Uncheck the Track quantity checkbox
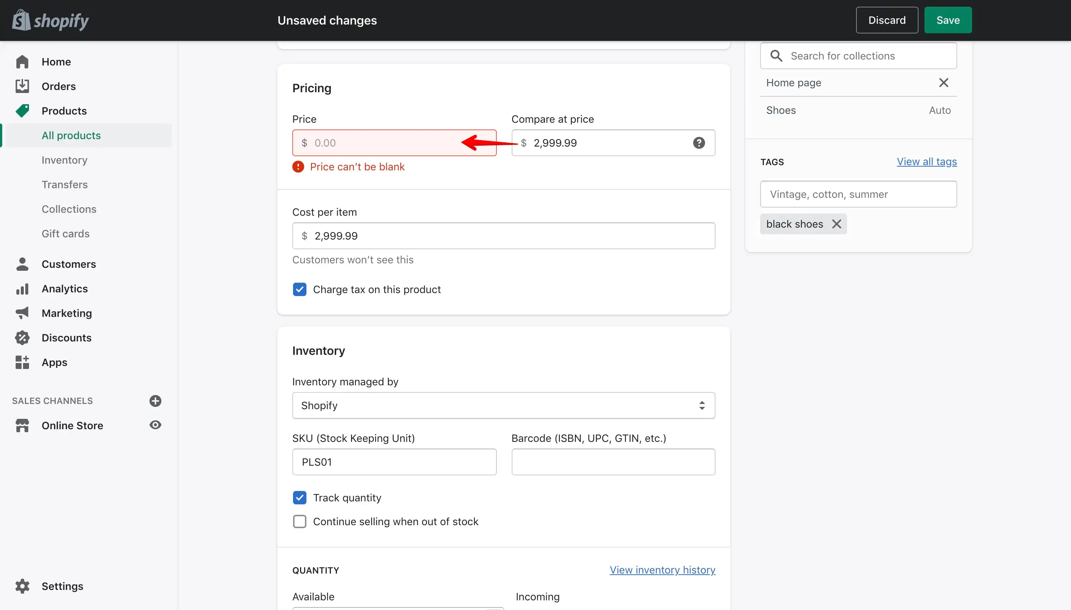 coord(299,498)
